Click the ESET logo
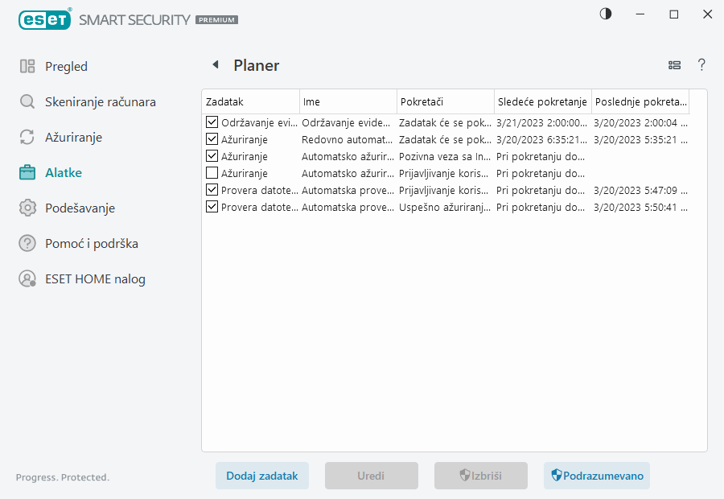 [x=45, y=19]
